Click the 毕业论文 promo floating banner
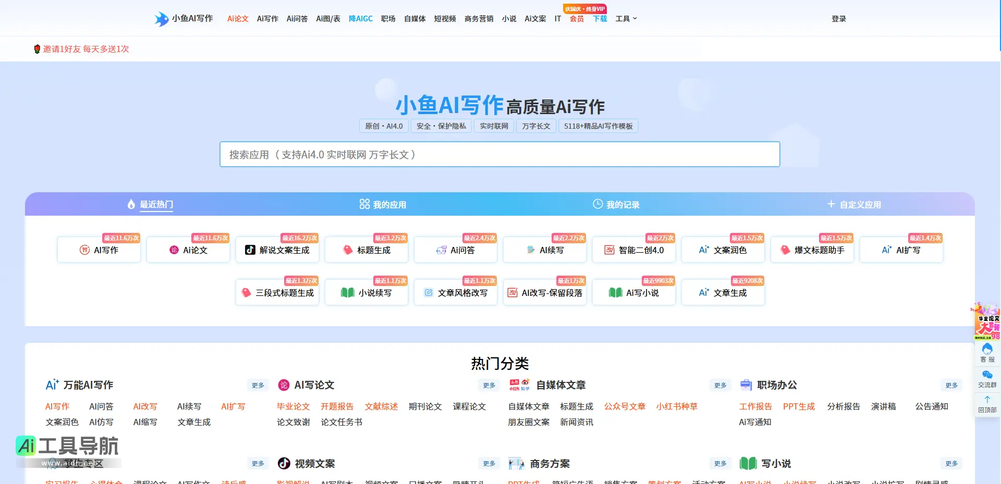 (987, 321)
